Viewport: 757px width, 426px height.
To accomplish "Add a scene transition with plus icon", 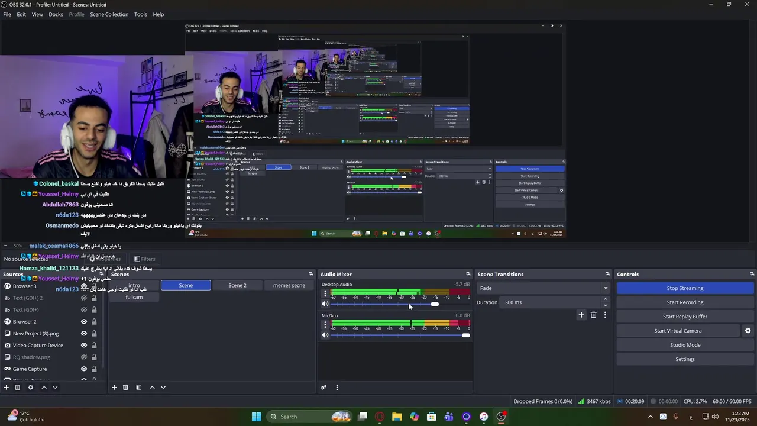I will click(581, 315).
